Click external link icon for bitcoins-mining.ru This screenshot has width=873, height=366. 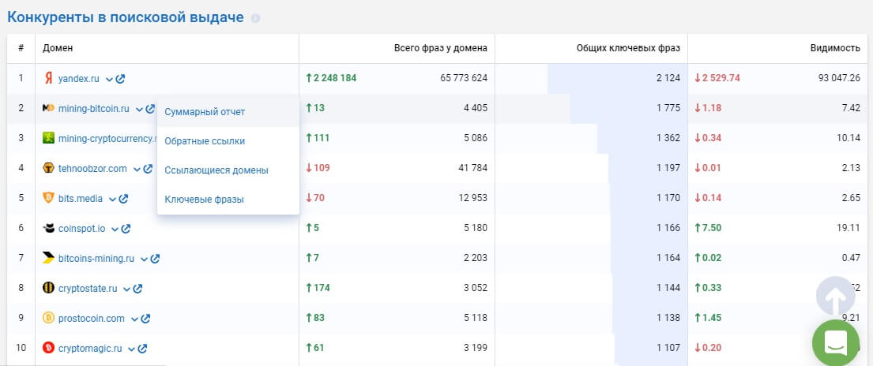[x=156, y=259]
